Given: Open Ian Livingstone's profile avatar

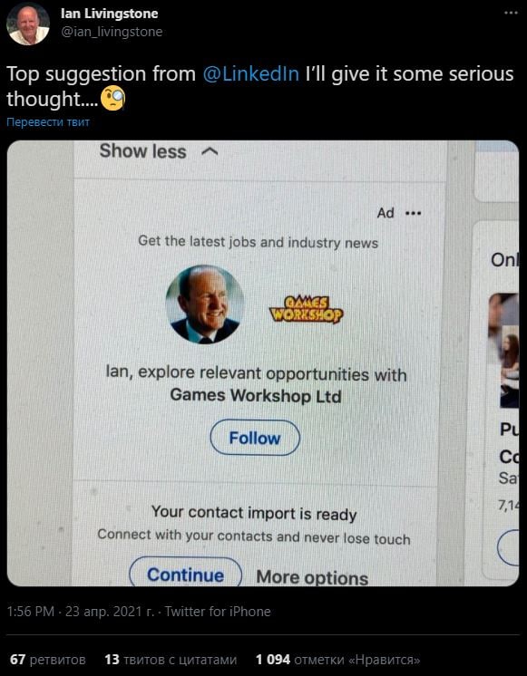Looking at the screenshot, I should click(x=27, y=24).
